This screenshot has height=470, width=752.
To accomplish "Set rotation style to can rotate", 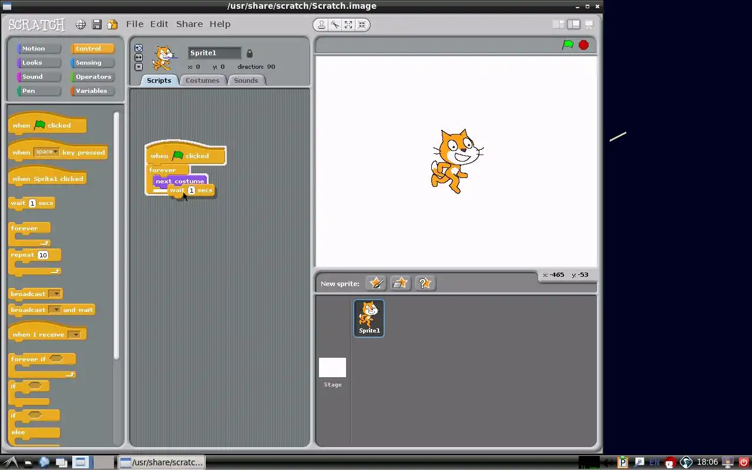I will tap(139, 48).
